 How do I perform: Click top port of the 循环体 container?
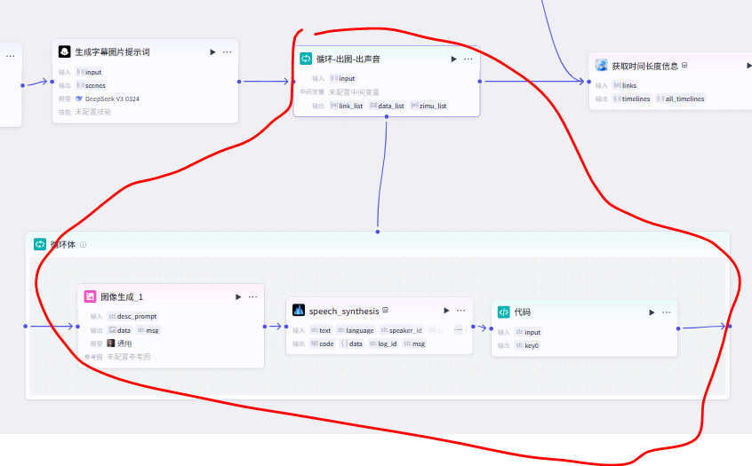pos(378,232)
